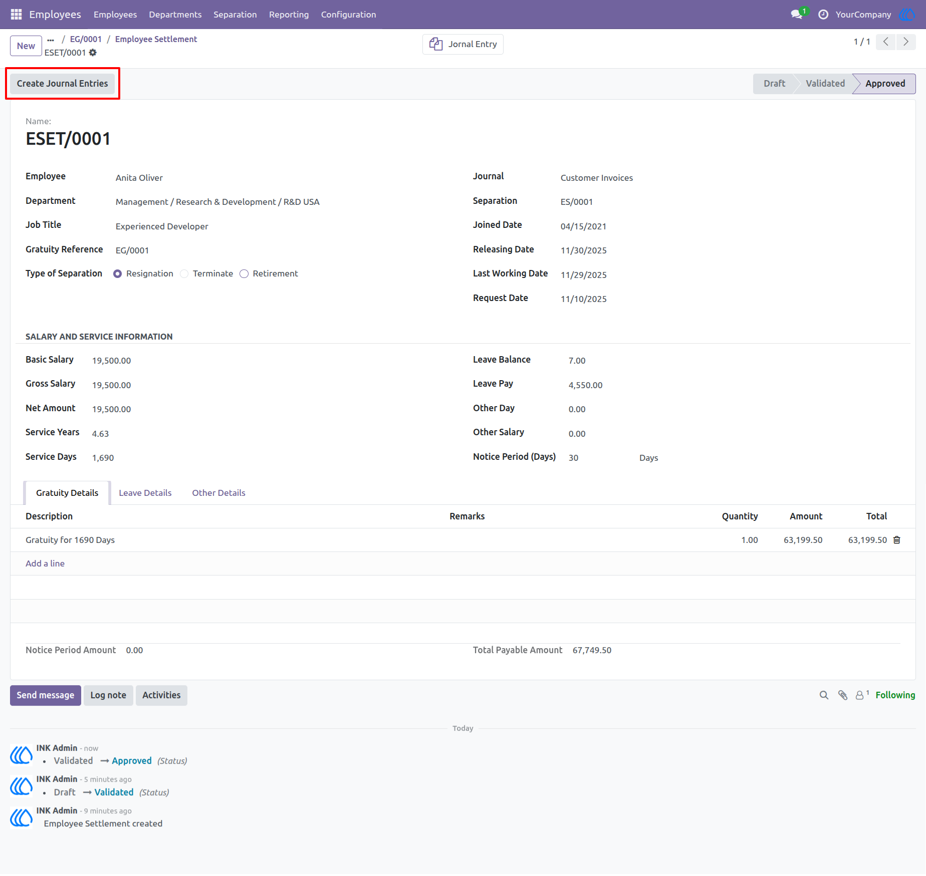
Task: Open the Separation menu
Action: [235, 15]
